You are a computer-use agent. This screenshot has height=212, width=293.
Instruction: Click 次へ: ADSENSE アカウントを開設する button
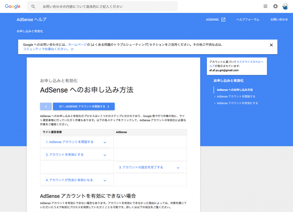coord(84,106)
